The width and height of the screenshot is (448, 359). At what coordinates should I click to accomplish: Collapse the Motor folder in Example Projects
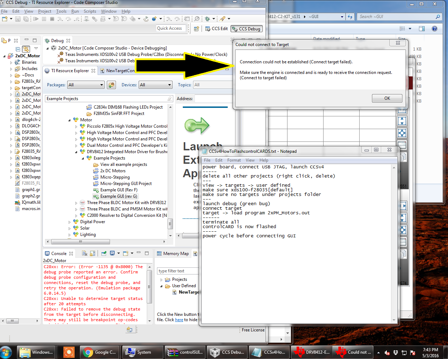(69, 120)
